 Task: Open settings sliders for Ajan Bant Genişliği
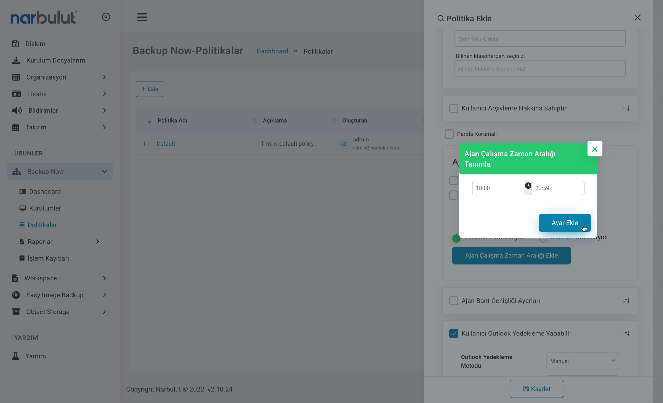pyautogui.click(x=626, y=301)
